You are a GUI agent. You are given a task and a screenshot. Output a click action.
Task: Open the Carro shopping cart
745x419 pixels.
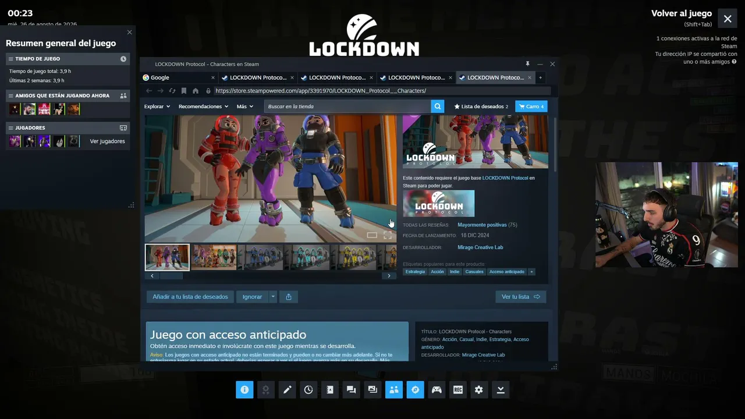531,106
